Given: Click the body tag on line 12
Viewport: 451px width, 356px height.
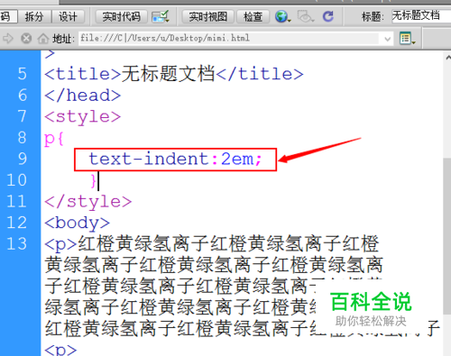Looking at the screenshot, I should point(77,223).
